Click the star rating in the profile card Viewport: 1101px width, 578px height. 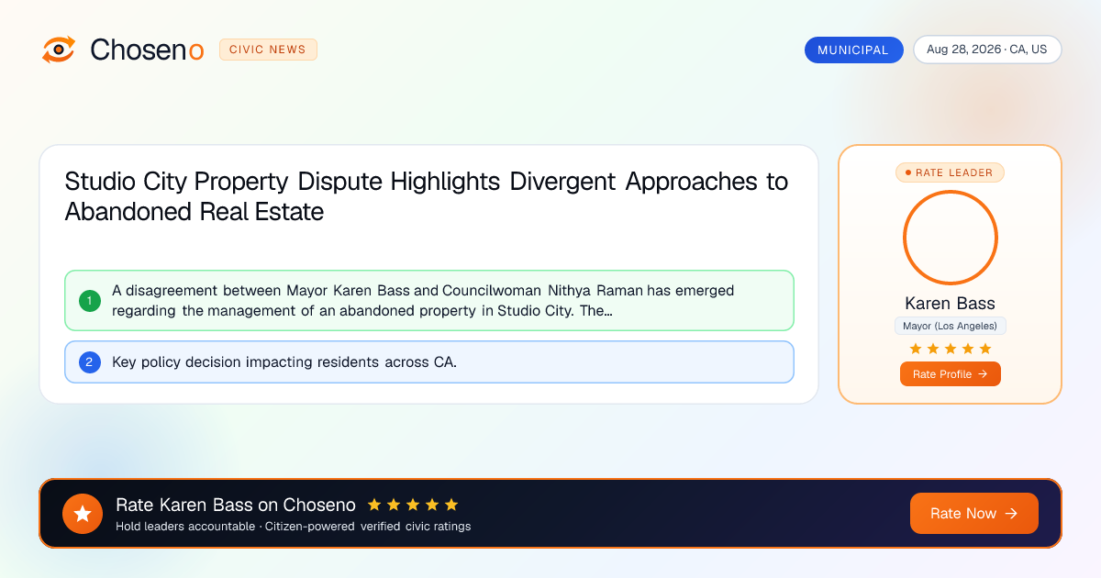(951, 349)
